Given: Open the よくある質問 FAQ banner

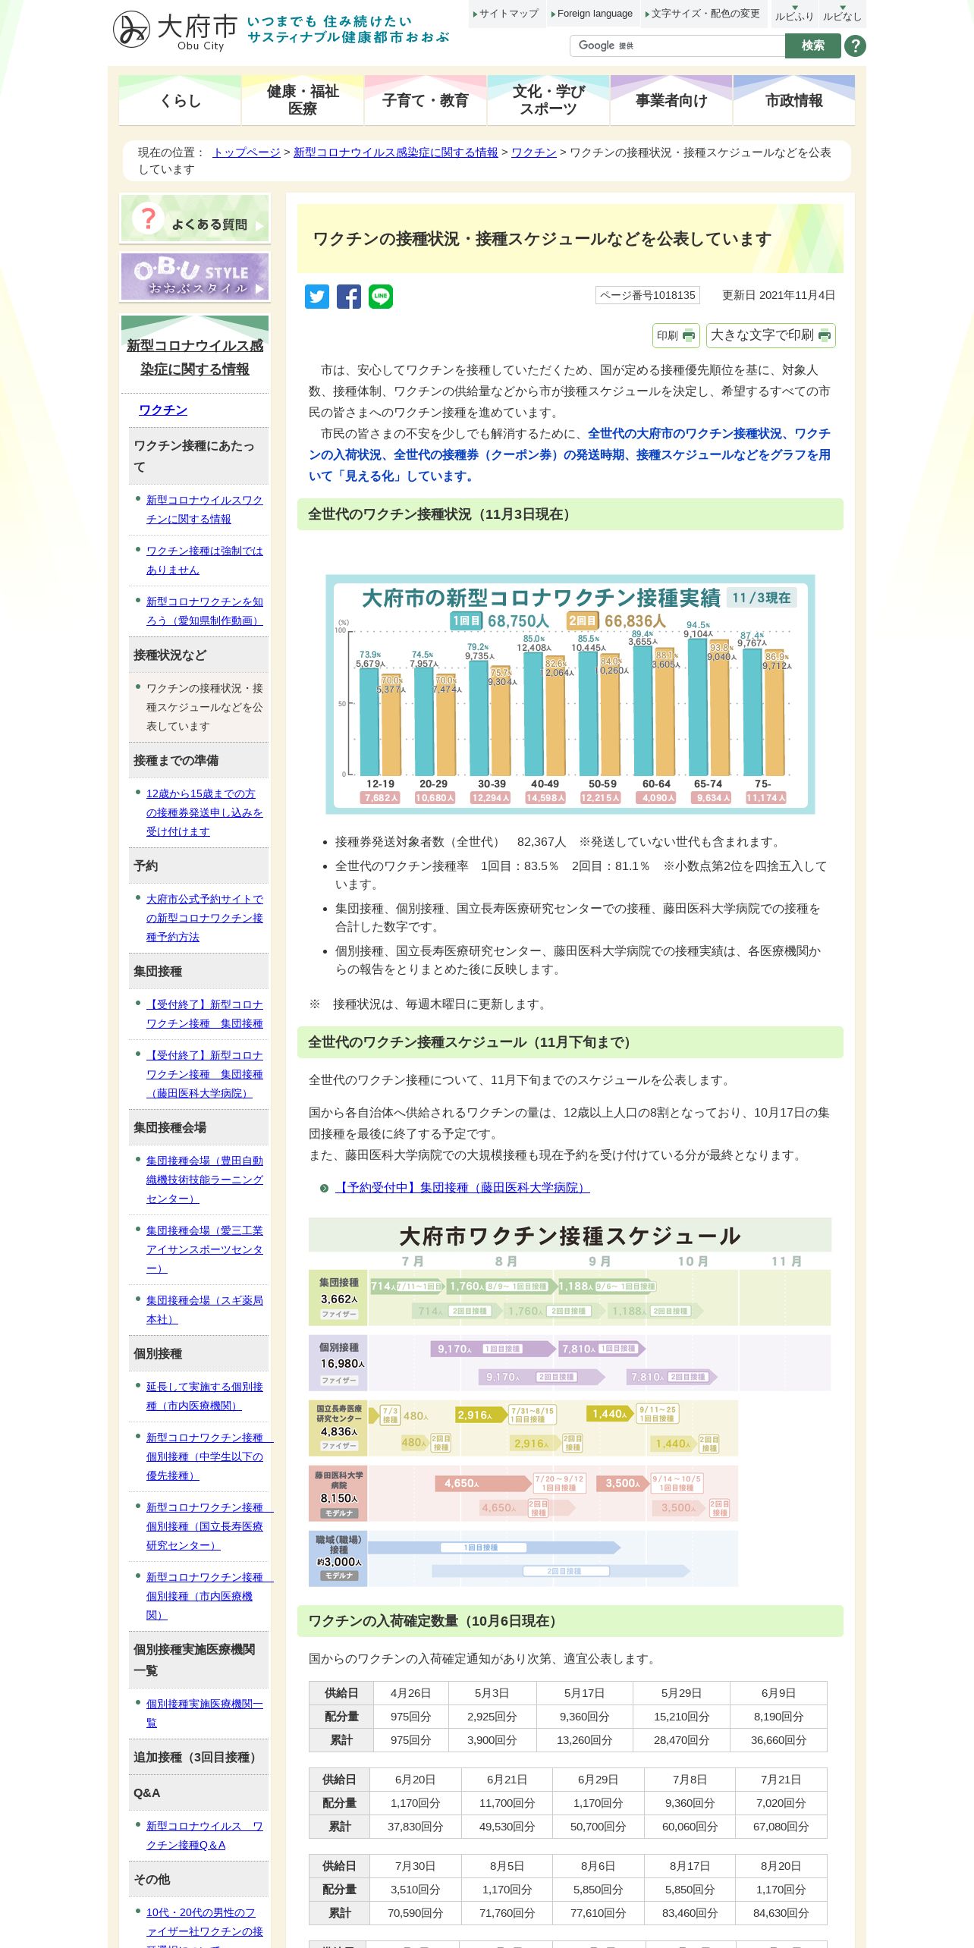Looking at the screenshot, I should [x=195, y=218].
